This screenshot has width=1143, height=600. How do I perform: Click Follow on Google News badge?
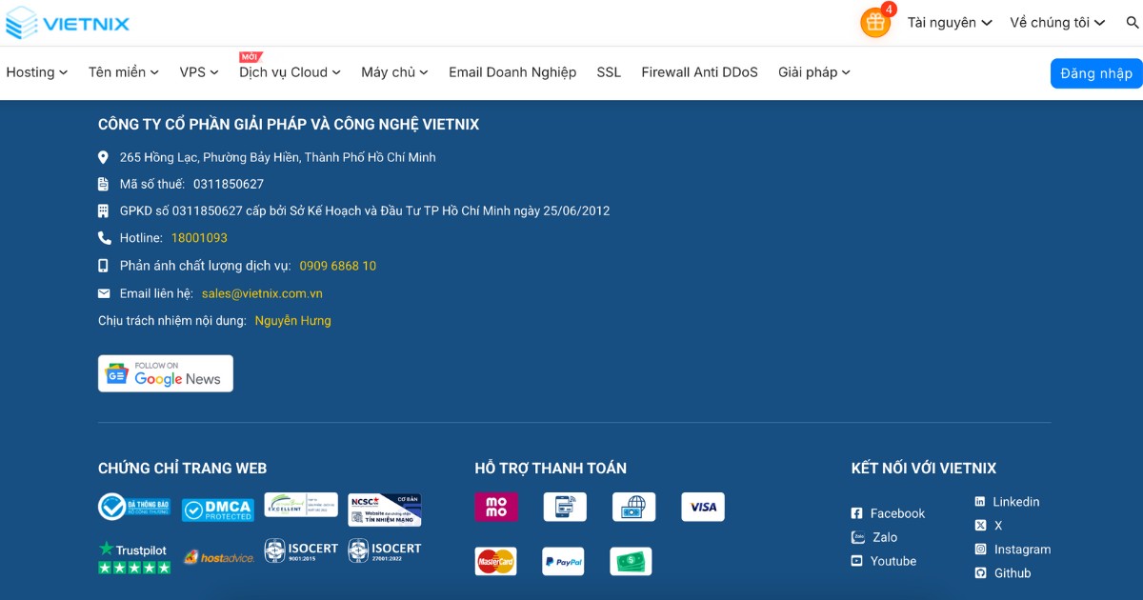[x=166, y=373]
